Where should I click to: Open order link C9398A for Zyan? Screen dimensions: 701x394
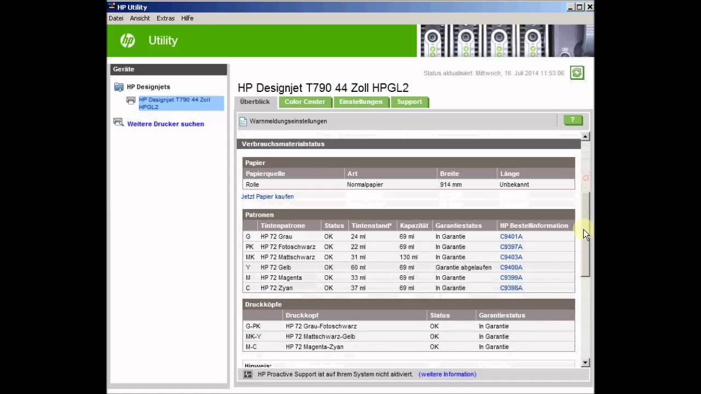(511, 288)
